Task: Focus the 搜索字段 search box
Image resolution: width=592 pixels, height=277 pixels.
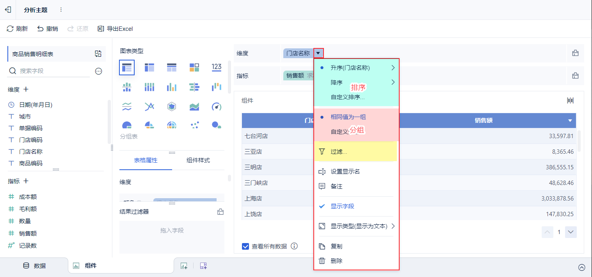Action: [x=49, y=71]
